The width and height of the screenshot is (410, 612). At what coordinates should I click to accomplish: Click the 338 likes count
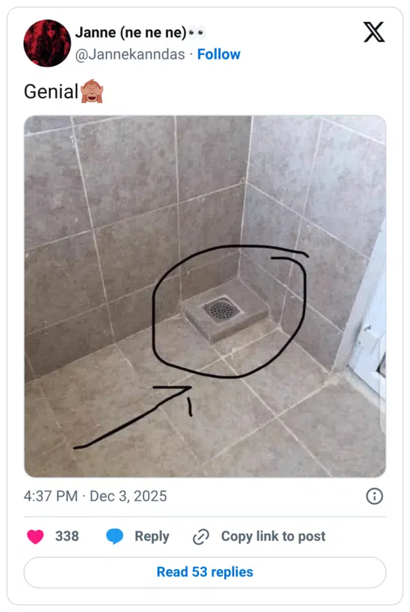pos(67,537)
